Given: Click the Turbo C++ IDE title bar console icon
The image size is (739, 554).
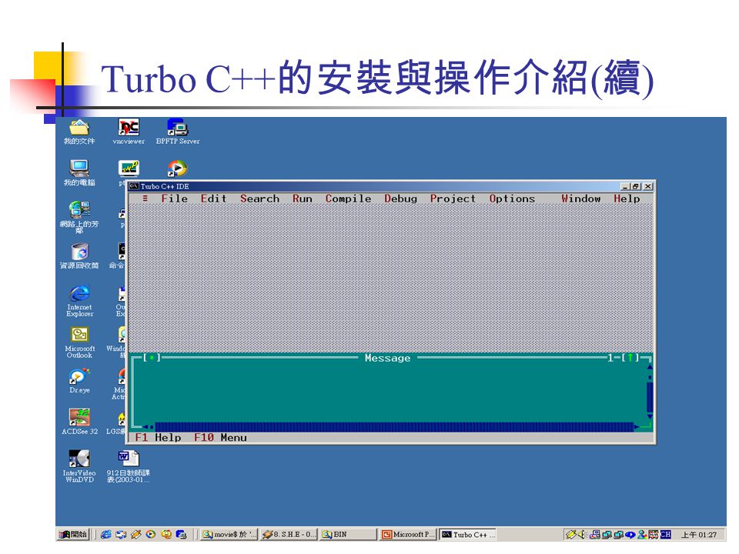Looking at the screenshot, I should (134, 186).
